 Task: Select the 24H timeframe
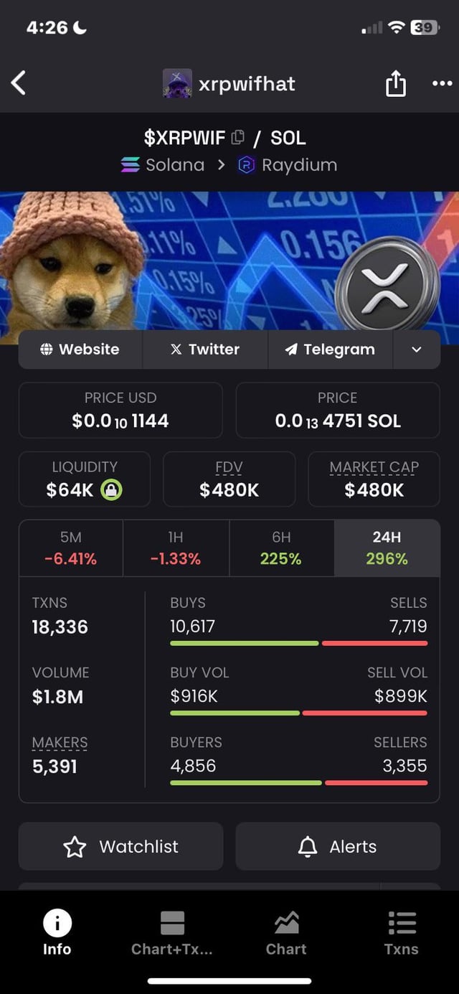coord(387,548)
